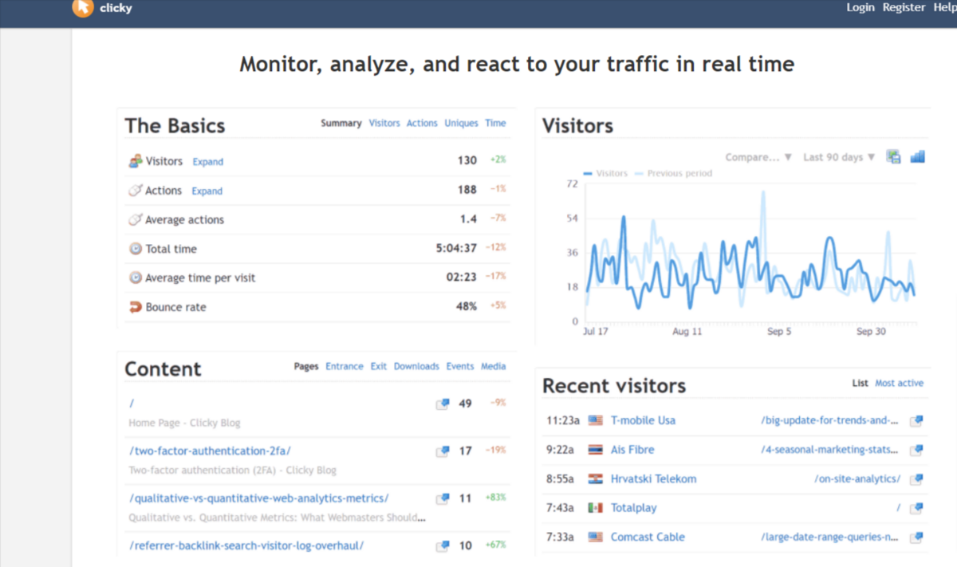Open the segment icon for home page row

click(443, 404)
